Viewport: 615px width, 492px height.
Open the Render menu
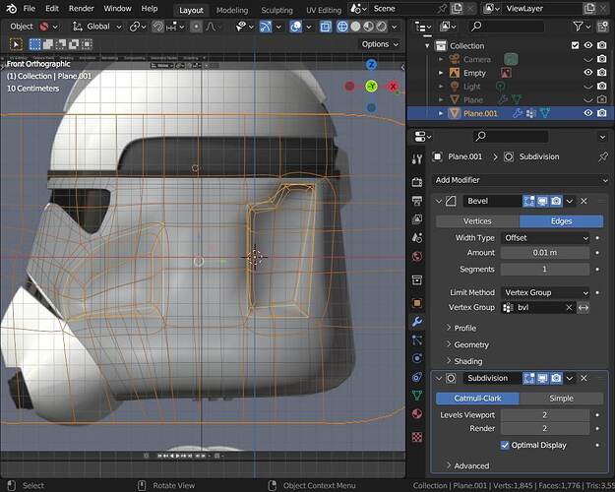coord(82,8)
